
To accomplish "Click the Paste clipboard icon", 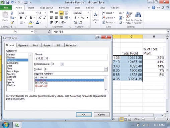I will click(5, 15).
